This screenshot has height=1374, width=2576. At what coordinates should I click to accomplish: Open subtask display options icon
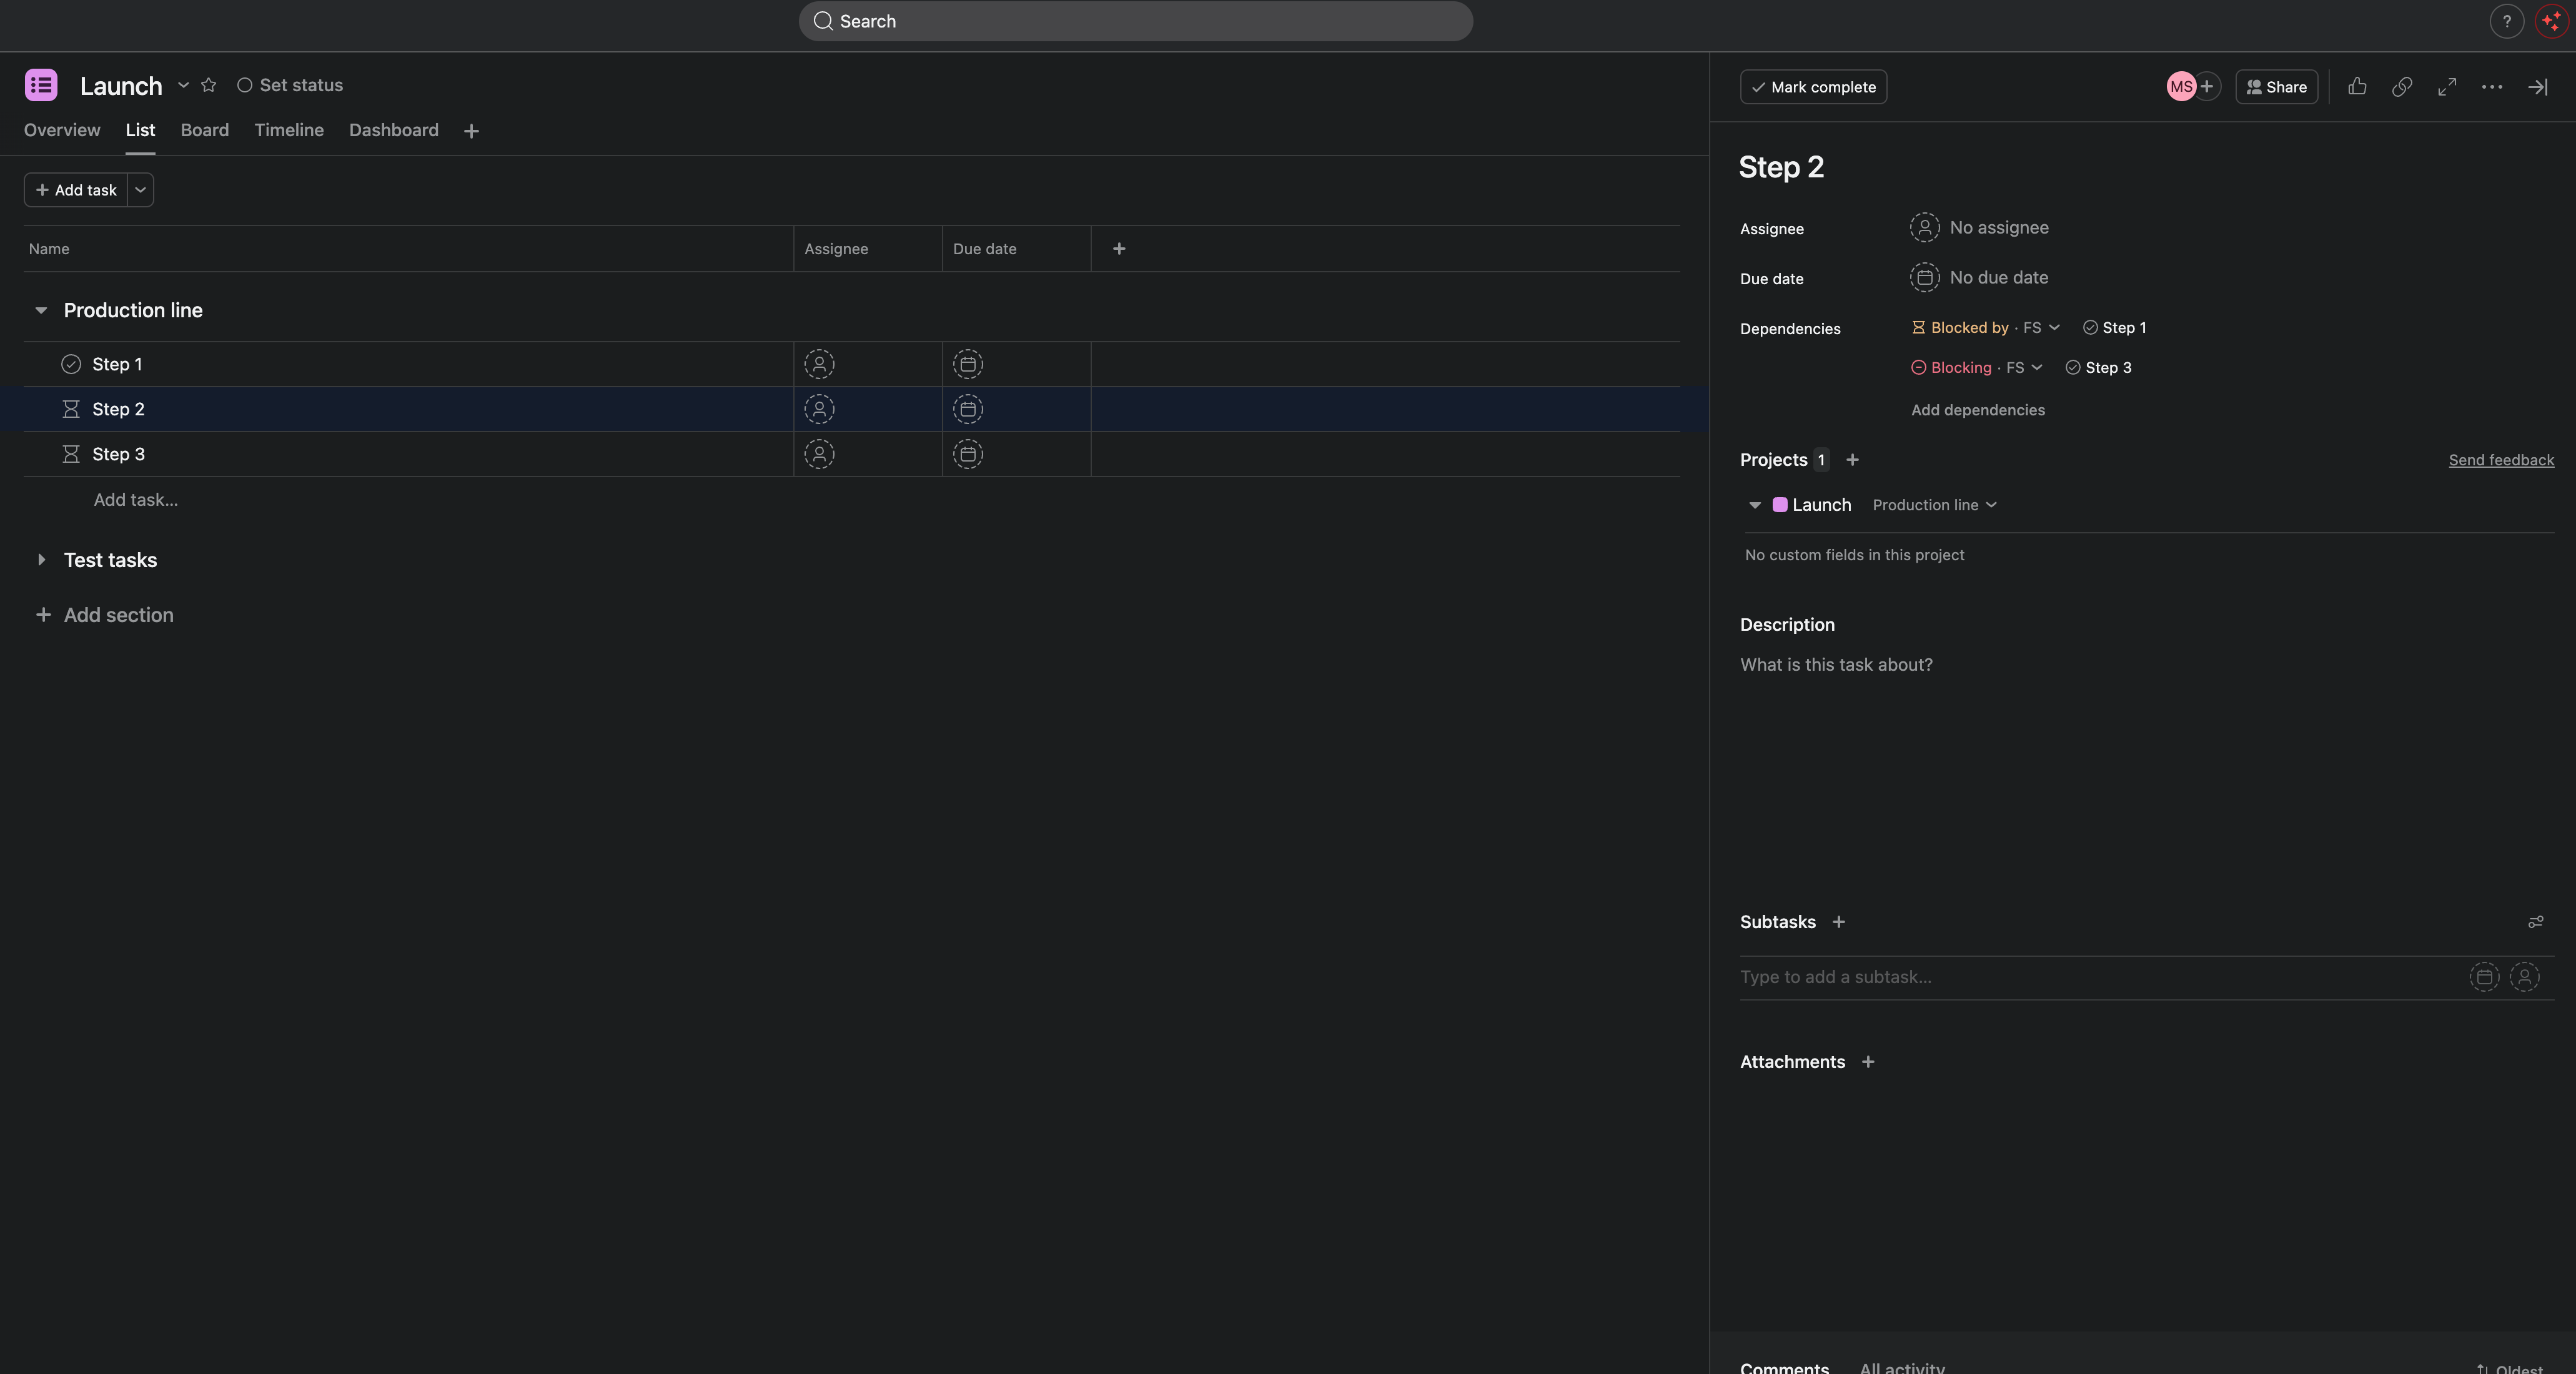(x=2535, y=922)
